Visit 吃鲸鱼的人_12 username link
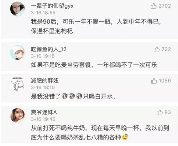This screenshot has height=146, width=178. point(49,49)
